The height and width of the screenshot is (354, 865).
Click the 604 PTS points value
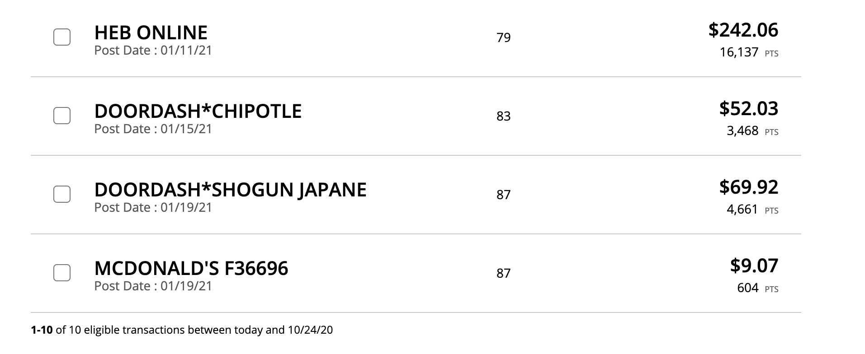pos(757,288)
